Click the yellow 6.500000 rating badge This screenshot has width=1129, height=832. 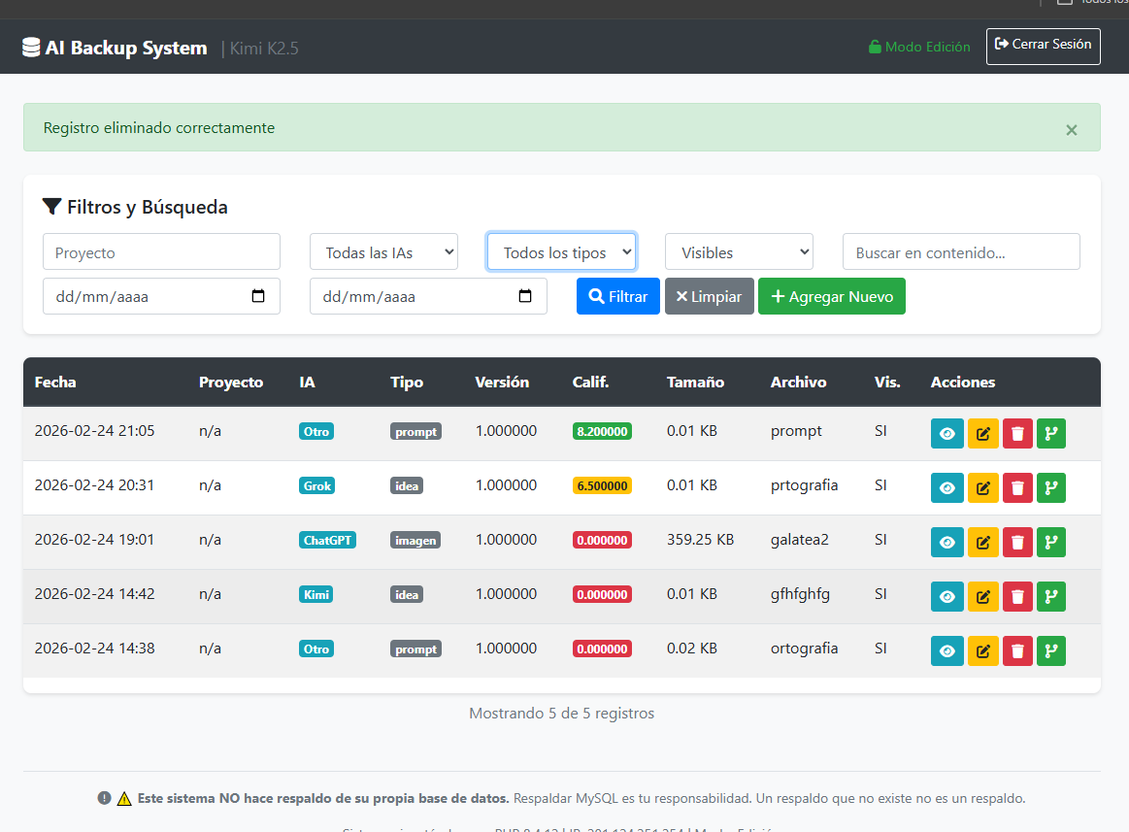pyautogui.click(x=602, y=485)
